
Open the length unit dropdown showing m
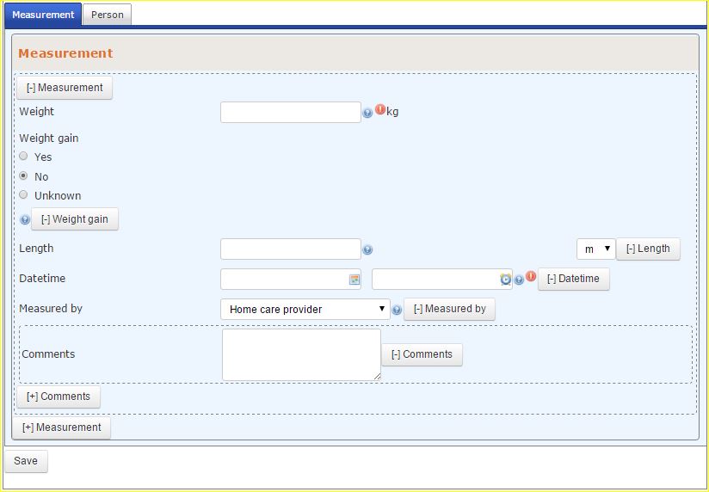[596, 249]
